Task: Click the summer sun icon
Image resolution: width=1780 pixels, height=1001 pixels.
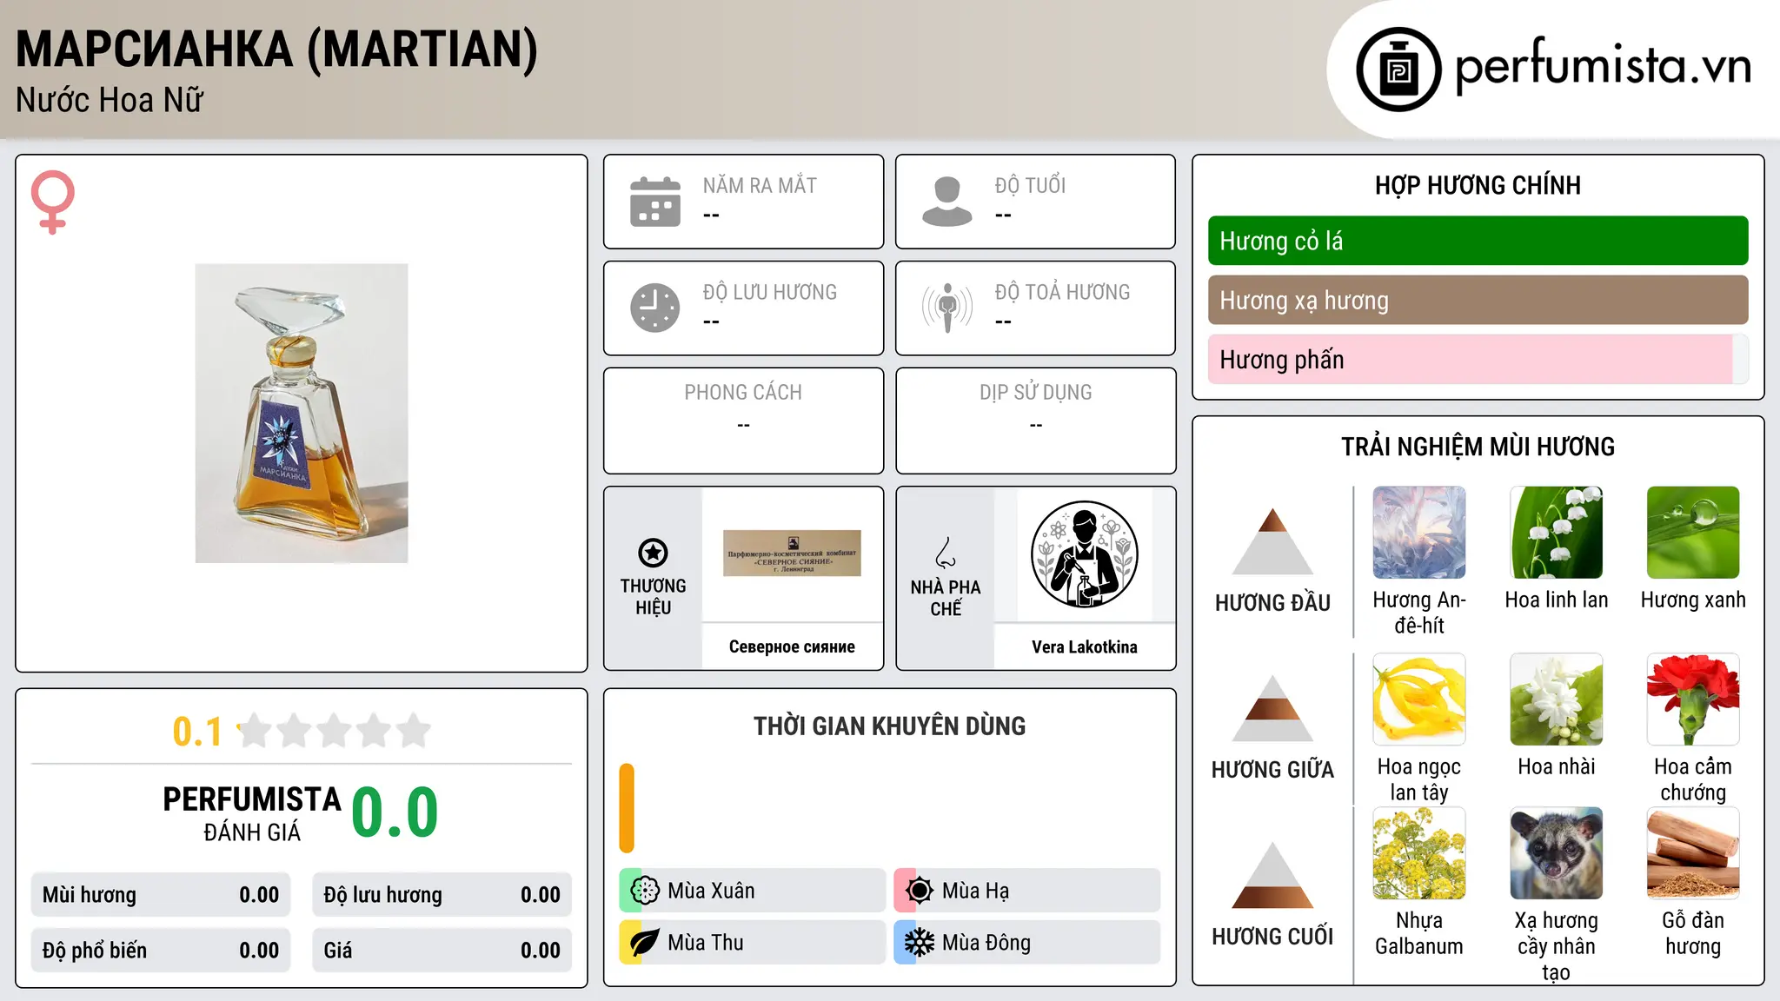Action: click(x=920, y=891)
